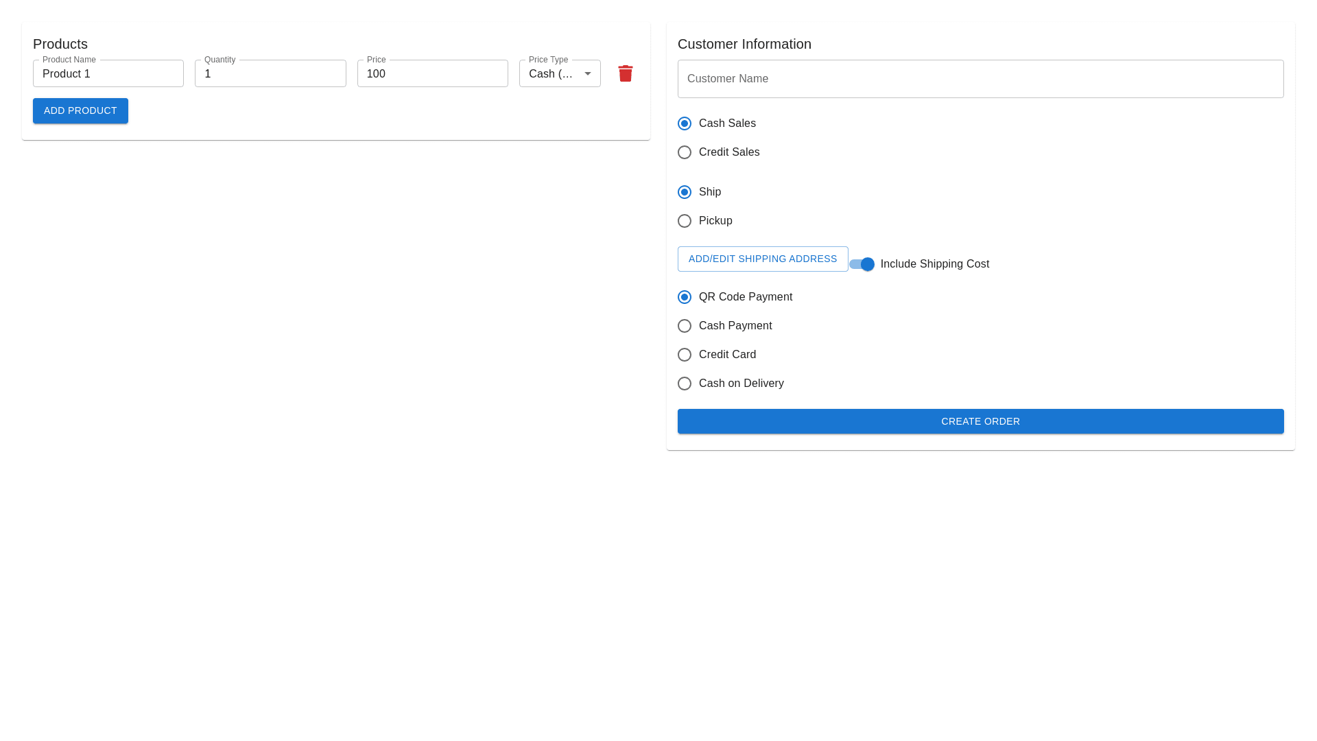The image size is (1317, 741).
Task: Delete Product 1 row with trash icon
Action: click(625, 73)
